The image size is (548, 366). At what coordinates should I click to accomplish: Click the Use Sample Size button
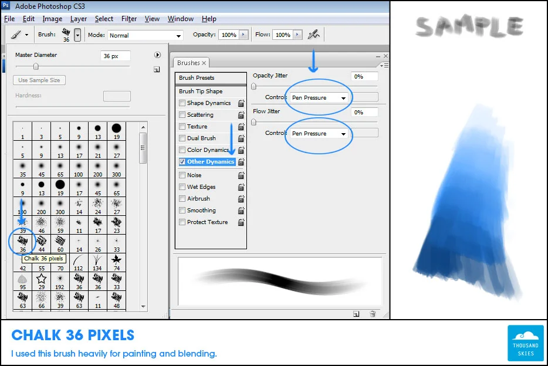point(39,80)
